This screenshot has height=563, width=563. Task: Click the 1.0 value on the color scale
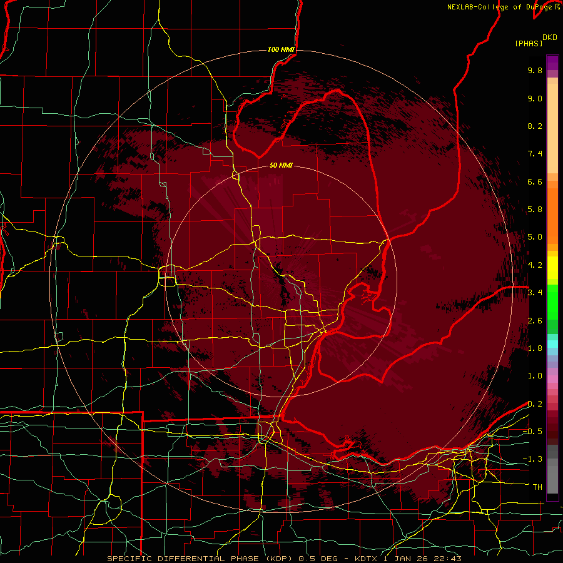pyautogui.click(x=535, y=376)
